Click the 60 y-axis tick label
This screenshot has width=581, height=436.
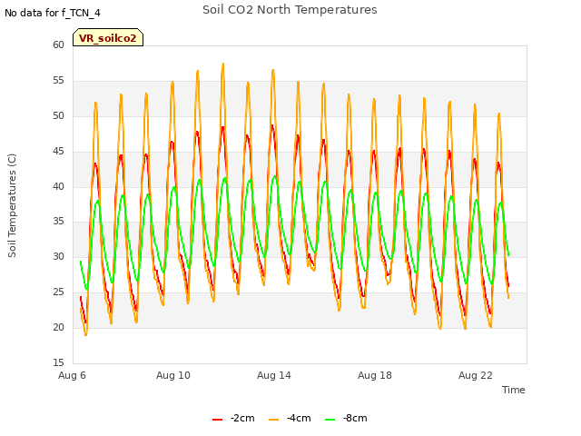(x=58, y=45)
